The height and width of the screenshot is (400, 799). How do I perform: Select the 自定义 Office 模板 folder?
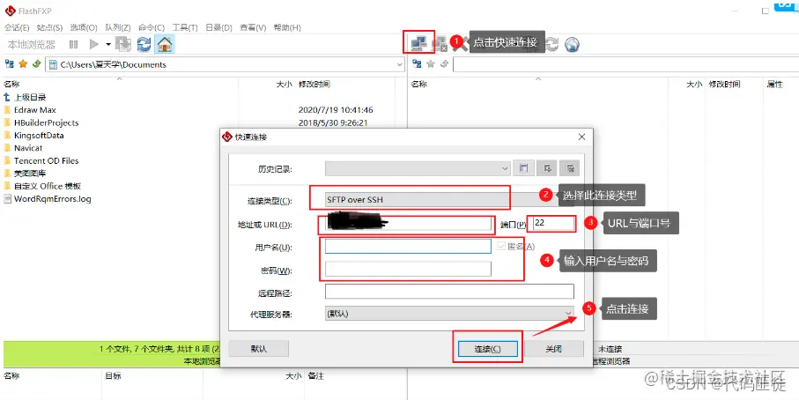pyautogui.click(x=47, y=186)
